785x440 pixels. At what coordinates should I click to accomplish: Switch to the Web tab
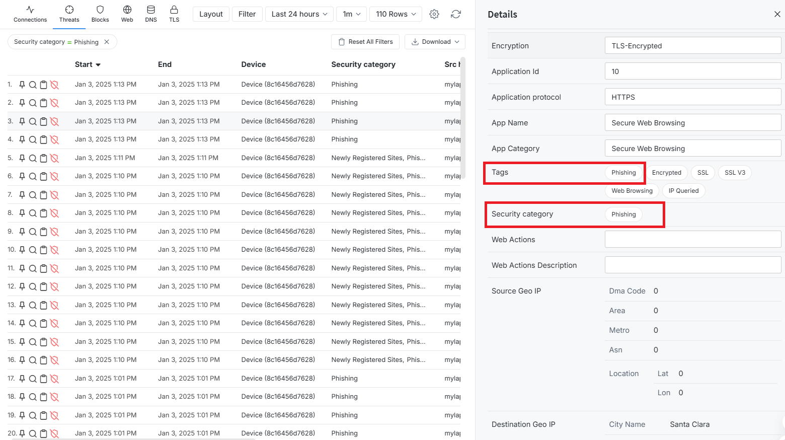coord(127,14)
